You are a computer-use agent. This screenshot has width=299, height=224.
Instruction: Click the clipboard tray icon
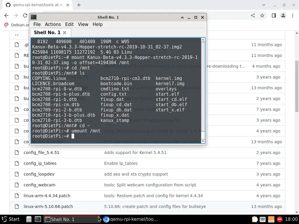[x=255, y=219]
